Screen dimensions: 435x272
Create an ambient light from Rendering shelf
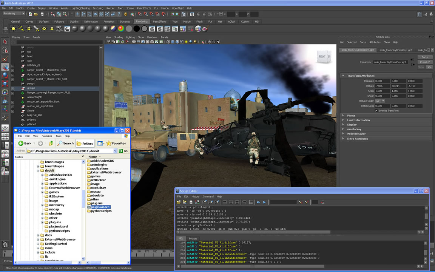[x=13, y=29]
